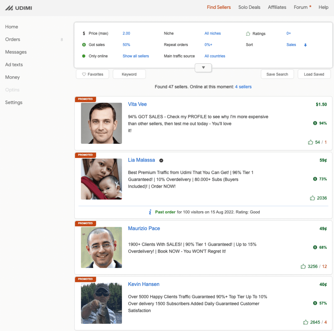Open Help menu

(323, 7)
